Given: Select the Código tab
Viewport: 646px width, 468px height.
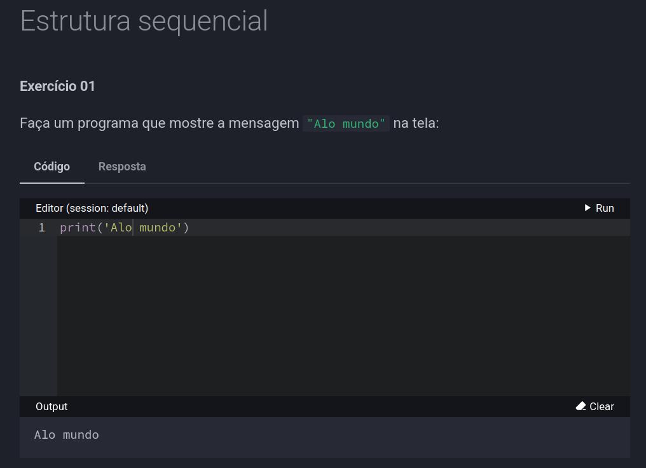Looking at the screenshot, I should point(52,167).
